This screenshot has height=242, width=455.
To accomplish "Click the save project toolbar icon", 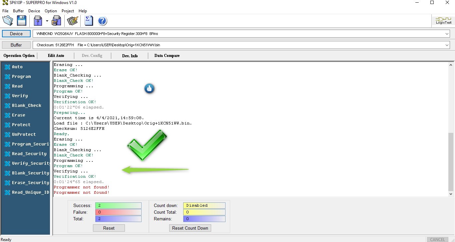I will tap(57, 21).
